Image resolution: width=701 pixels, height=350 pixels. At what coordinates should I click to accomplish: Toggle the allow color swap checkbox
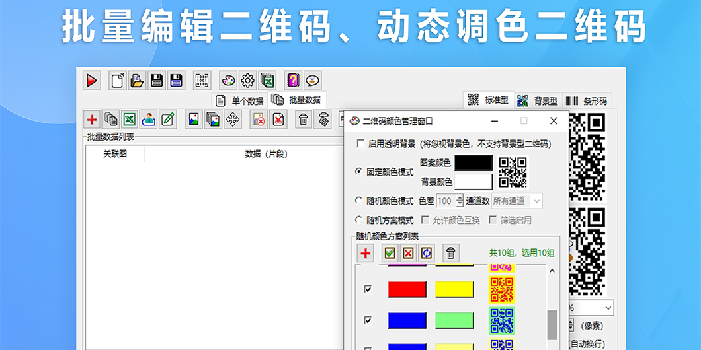click(x=425, y=220)
